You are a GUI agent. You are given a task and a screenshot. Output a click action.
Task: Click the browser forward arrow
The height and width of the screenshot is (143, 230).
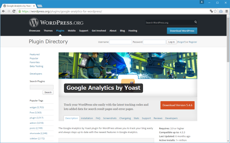tap(9, 11)
